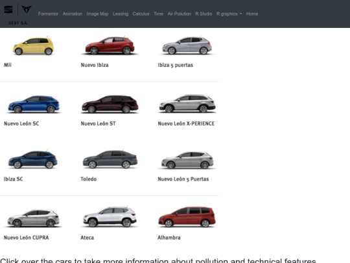Click the red Nuevo Ibiza car image
This screenshot has height=263, width=350.
[110, 45]
